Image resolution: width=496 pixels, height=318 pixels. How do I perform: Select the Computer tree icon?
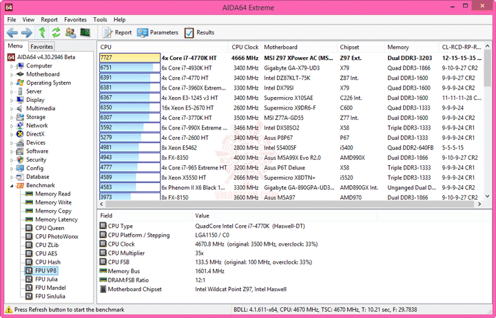(20, 66)
